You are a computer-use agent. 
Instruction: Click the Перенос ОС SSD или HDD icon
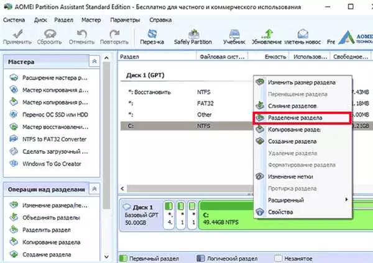tap(14, 114)
